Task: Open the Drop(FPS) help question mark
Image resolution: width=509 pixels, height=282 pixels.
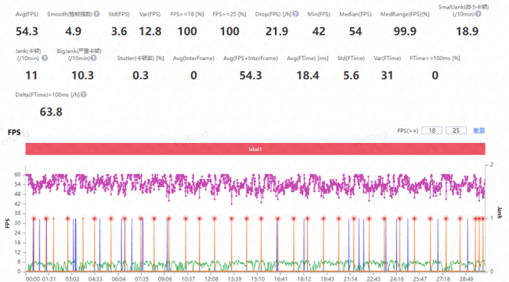Action: click(x=295, y=14)
